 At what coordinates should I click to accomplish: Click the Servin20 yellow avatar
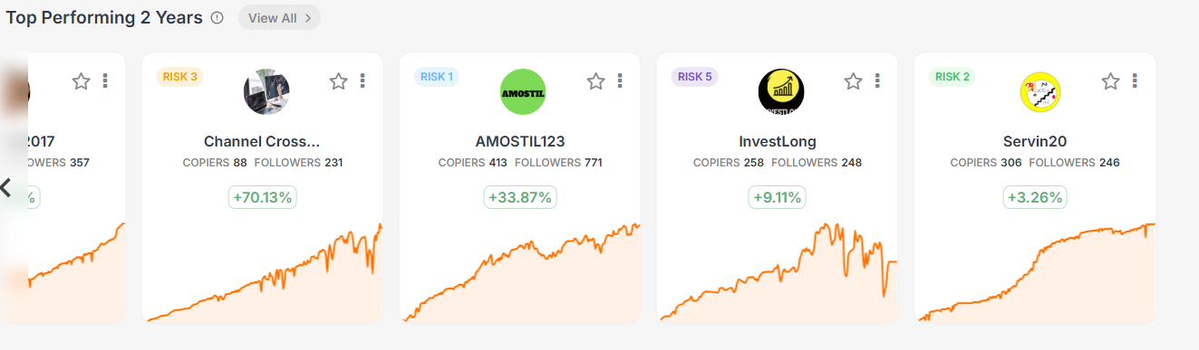pos(1039,91)
